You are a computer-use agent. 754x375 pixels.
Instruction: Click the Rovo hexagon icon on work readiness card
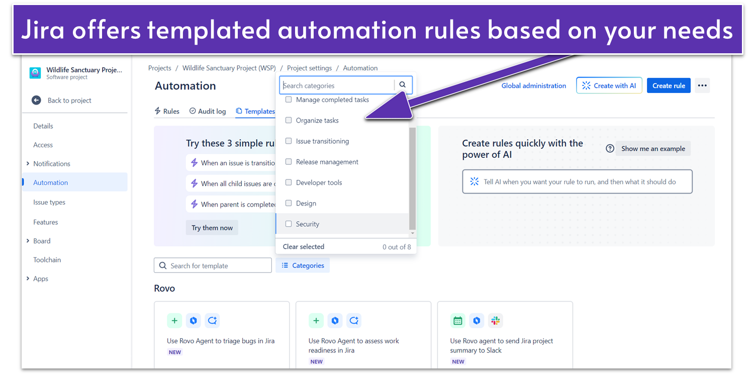coord(335,320)
